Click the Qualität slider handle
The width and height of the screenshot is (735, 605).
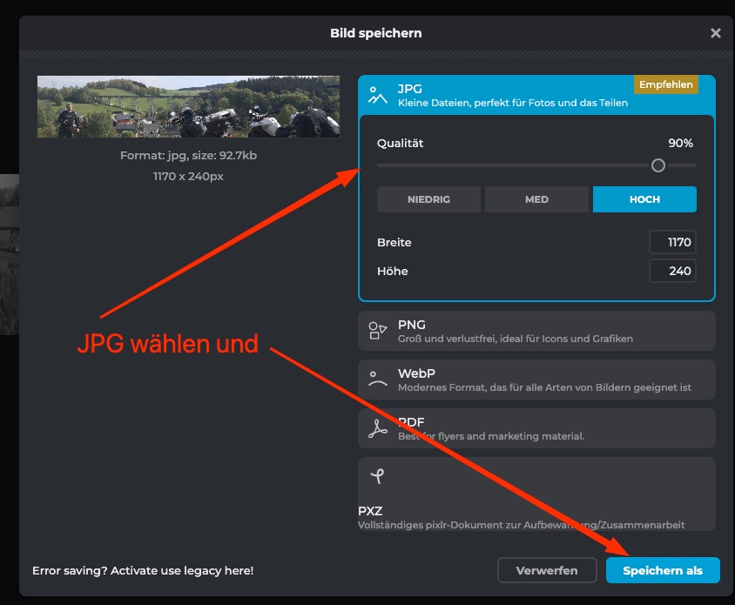pyautogui.click(x=658, y=165)
